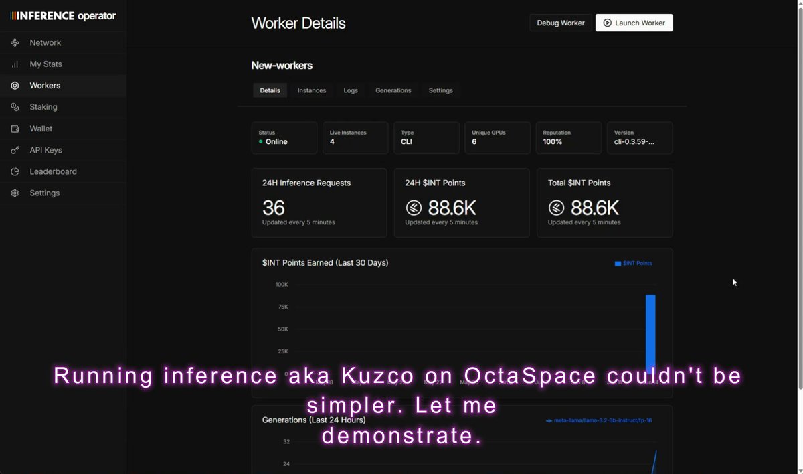Open the Staking section
Viewport: 803px width, 474px height.
[x=63, y=107]
